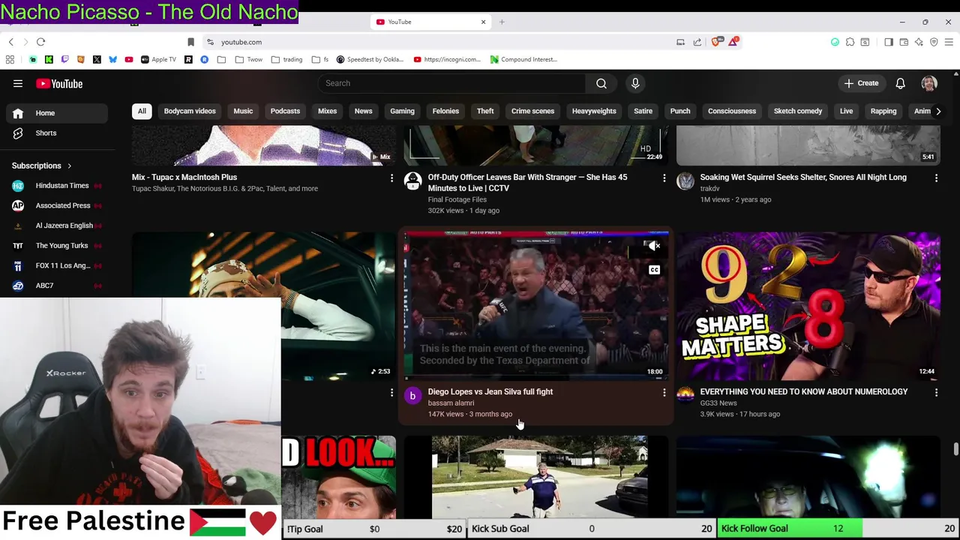The height and width of the screenshot is (540, 960).
Task: Click the Create button
Action: pyautogui.click(x=861, y=83)
